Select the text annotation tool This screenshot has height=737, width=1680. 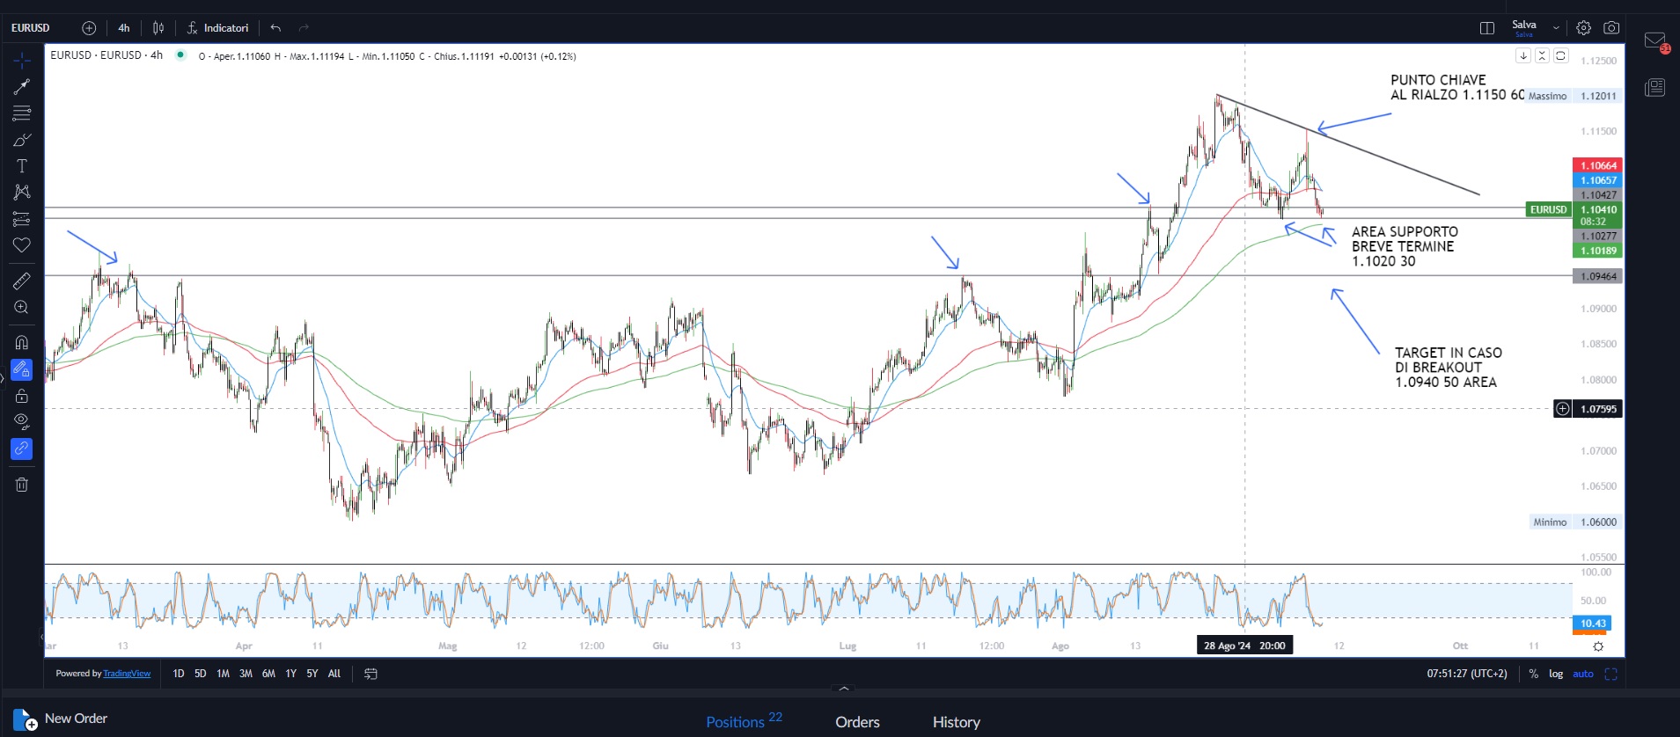(22, 166)
